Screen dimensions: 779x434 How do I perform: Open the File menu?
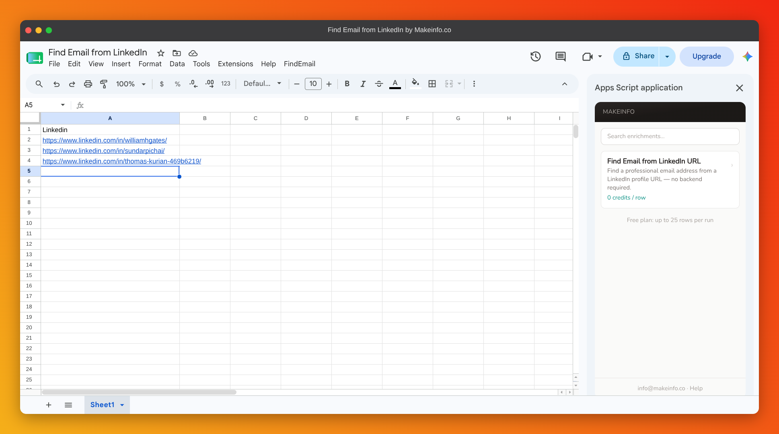[x=54, y=64]
